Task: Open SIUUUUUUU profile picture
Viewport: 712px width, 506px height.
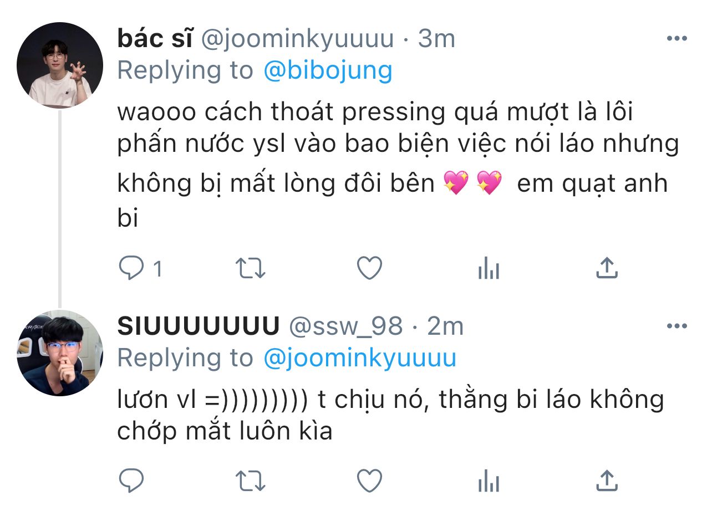Action: tap(60, 353)
